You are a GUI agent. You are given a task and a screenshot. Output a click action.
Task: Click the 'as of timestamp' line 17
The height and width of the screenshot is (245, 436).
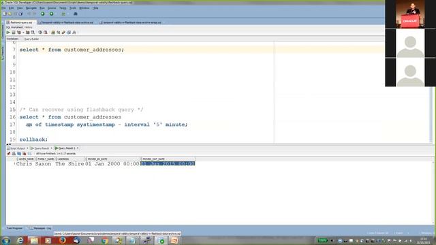pyautogui.click(x=107, y=125)
